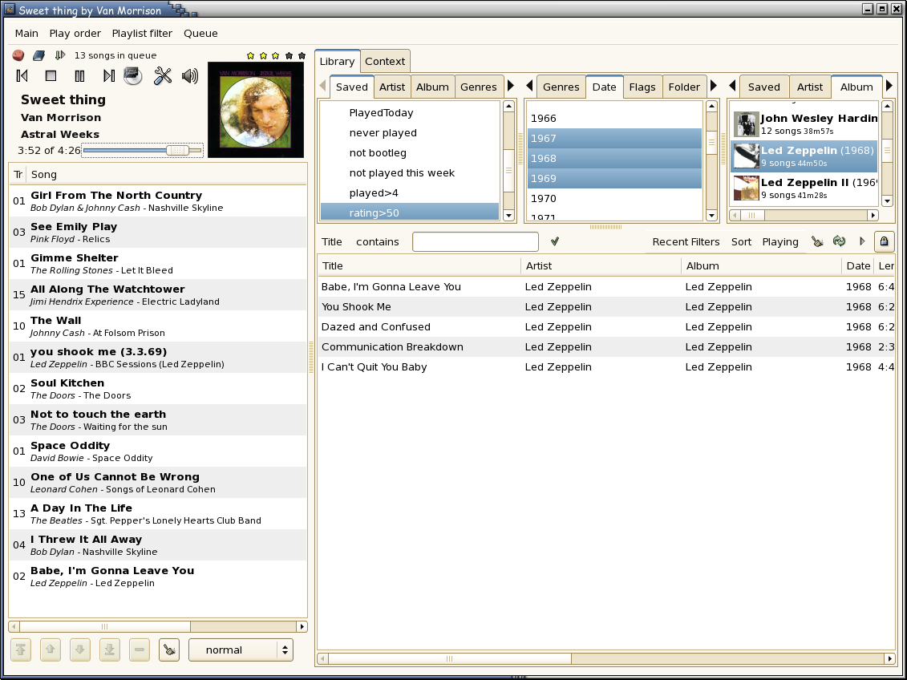The image size is (907, 680).
Task: Set rating with the fourth star
Action: point(289,56)
